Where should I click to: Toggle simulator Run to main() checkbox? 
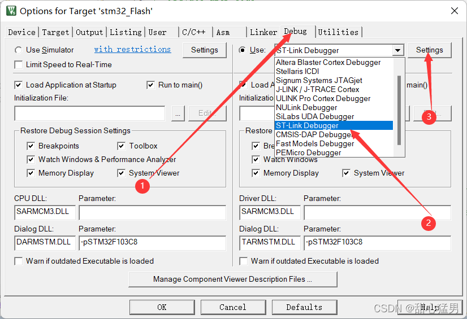tap(151, 85)
